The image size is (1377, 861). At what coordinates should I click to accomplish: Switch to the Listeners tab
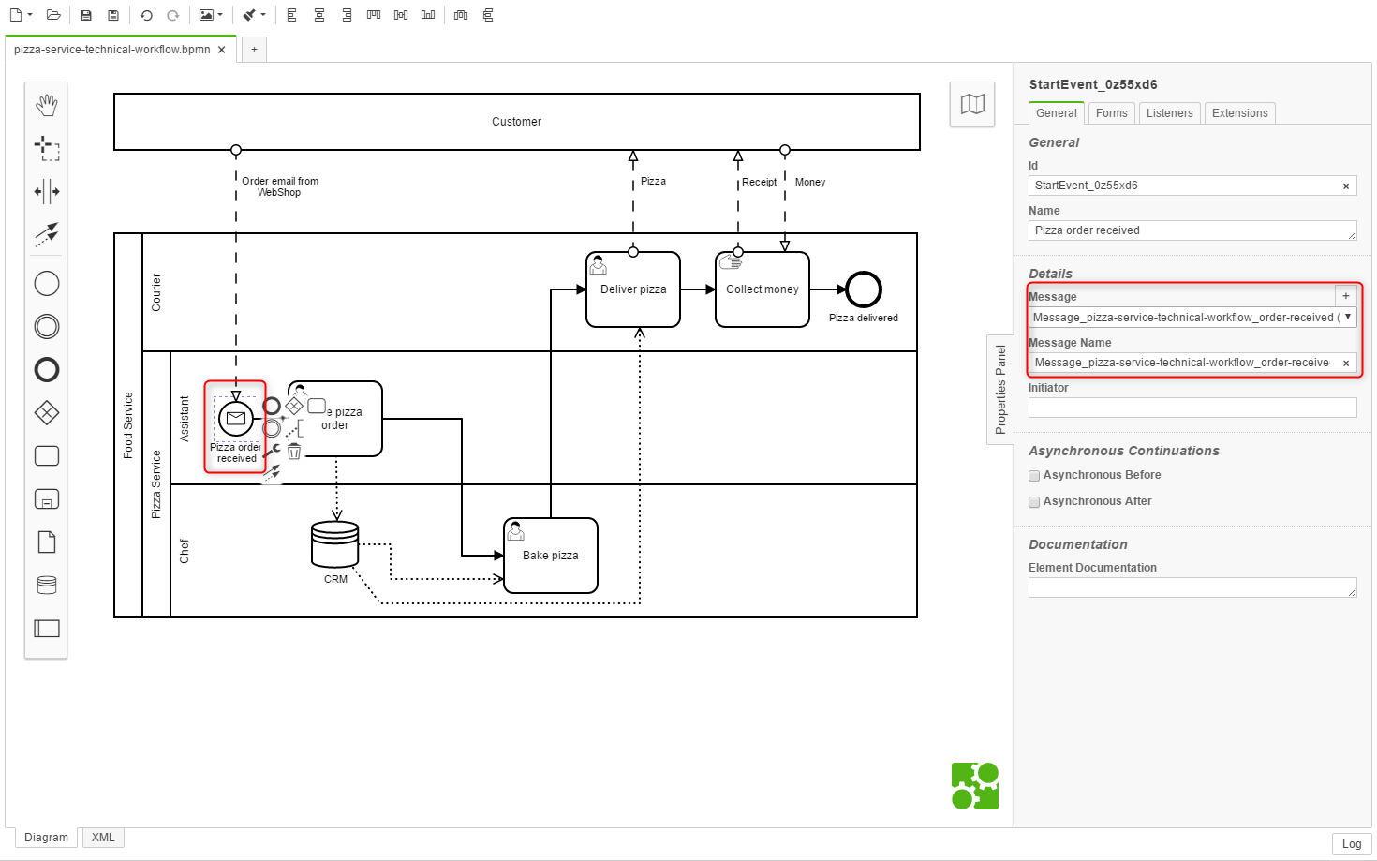point(1169,113)
